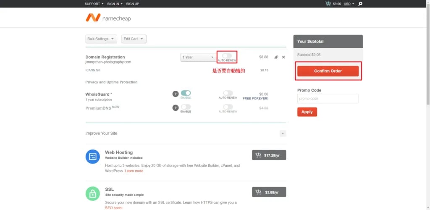Open Bulk Settings dropdown
This screenshot has width=430, height=210.
tap(101, 39)
